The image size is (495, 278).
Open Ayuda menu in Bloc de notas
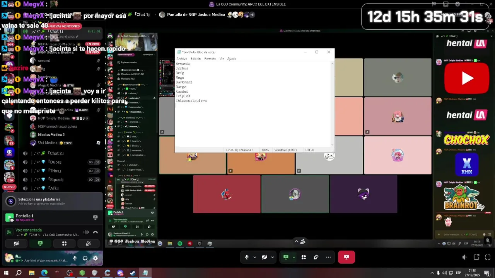click(x=232, y=59)
